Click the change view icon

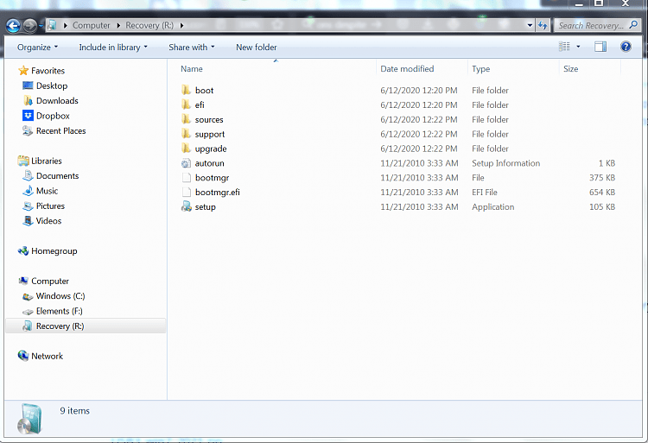(x=564, y=47)
